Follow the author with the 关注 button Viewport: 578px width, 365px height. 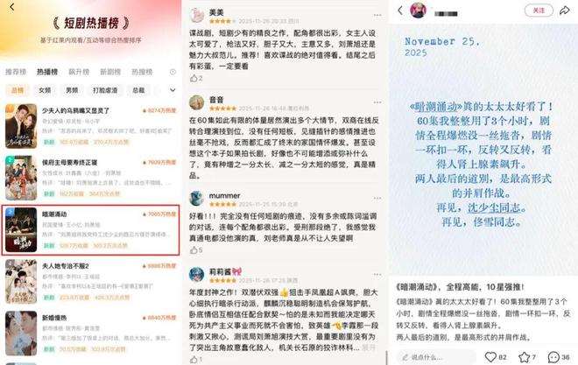pyautogui.click(x=539, y=11)
